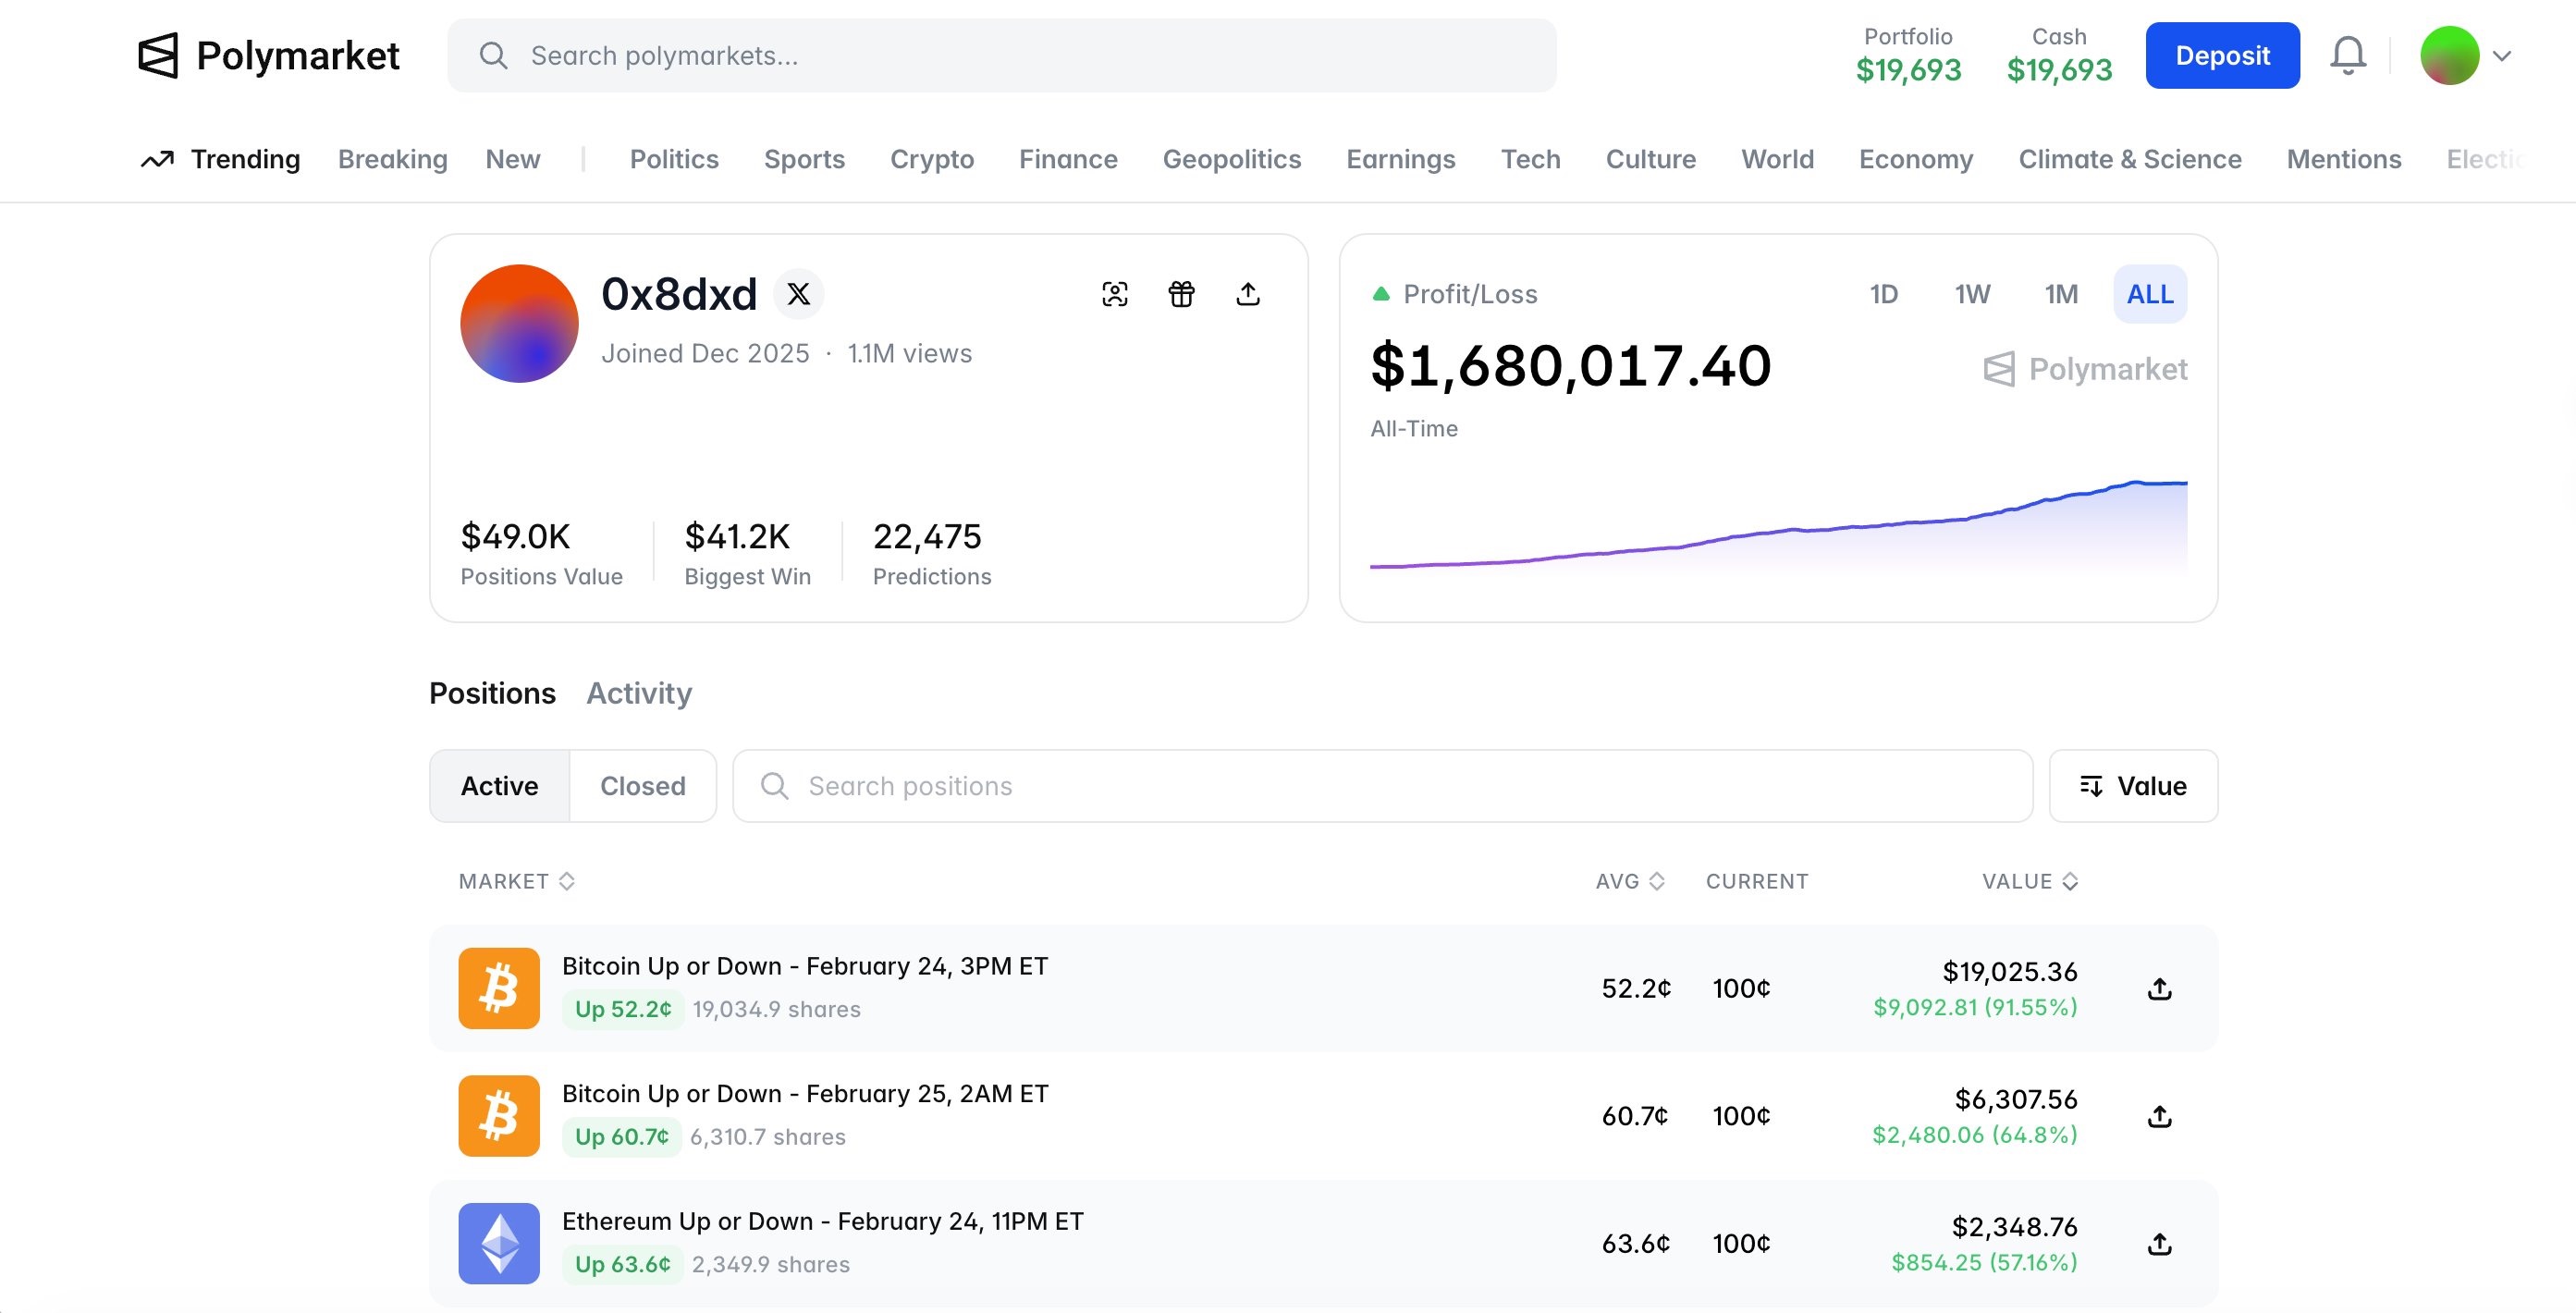
Task: Click the X (Twitter) profile icon
Action: (798, 294)
